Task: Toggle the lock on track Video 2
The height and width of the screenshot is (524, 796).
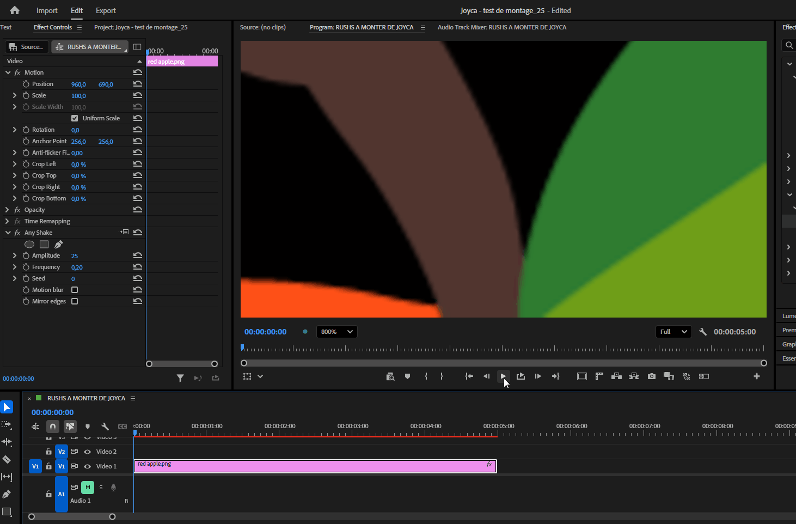Action: [48, 452]
